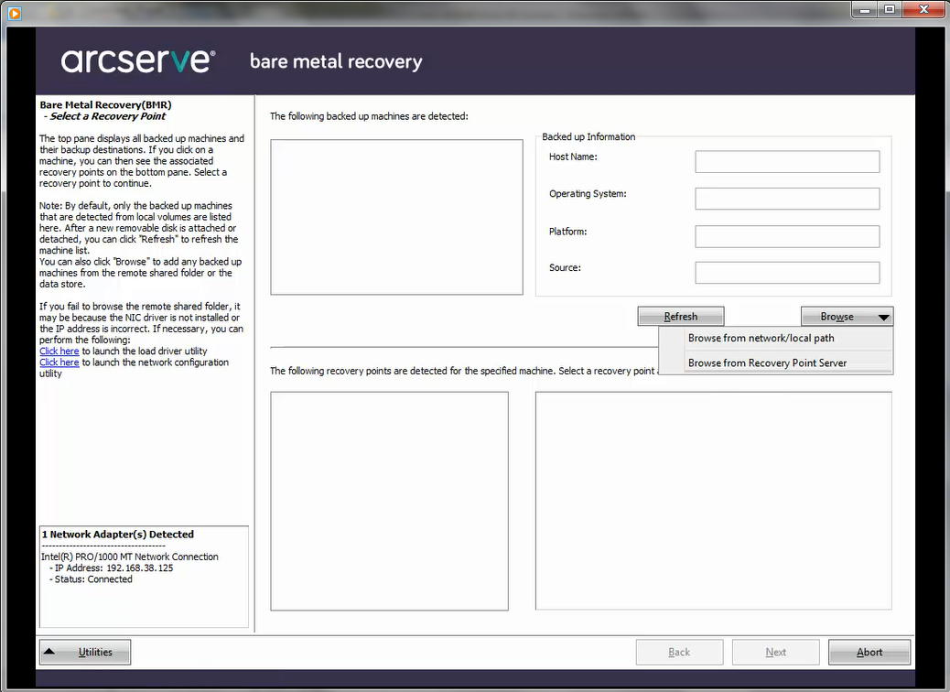
Task: Open the load driver utility link
Action: click(x=59, y=351)
